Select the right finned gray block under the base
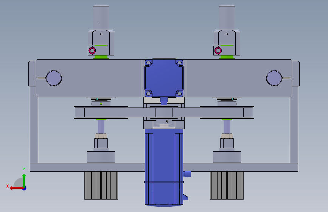Screen dimensions: 328x212 [x=227, y=185]
